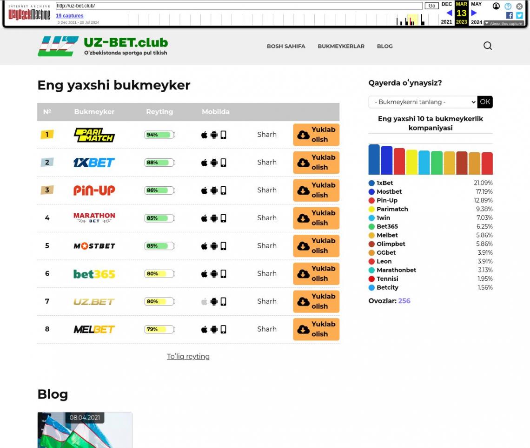The width and height of the screenshot is (530, 448).
Task: Open the Sharh link for Mostbet
Action: [267, 245]
